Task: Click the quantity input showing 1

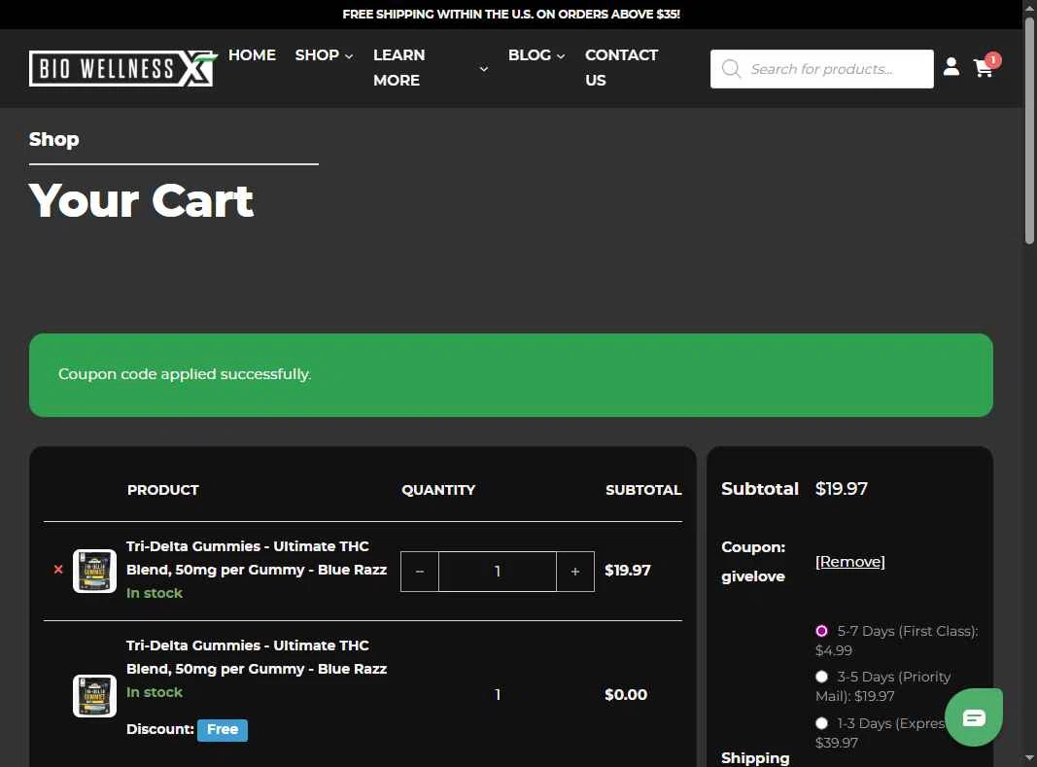Action: coord(498,571)
